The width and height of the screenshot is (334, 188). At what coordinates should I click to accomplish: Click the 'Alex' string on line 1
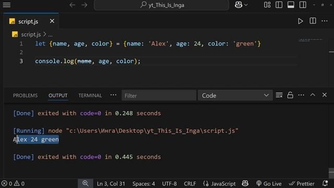tap(158, 44)
